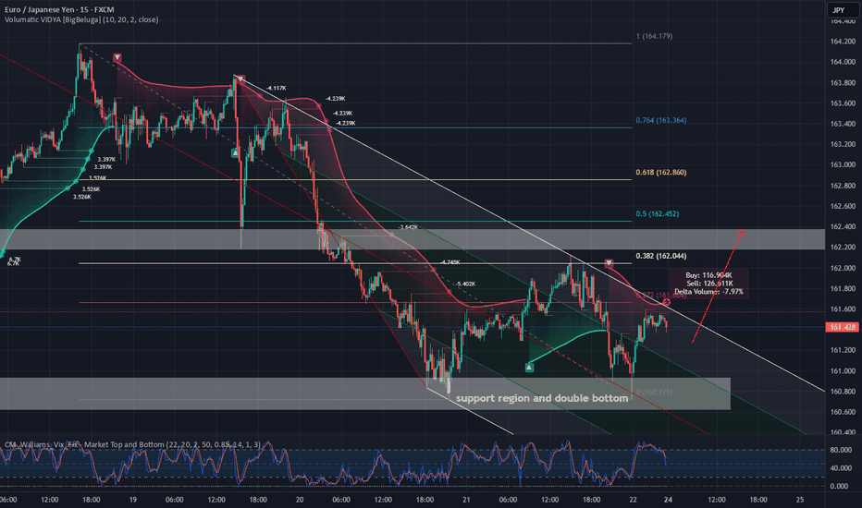This screenshot has height=508, width=862.
Task: Open the Volumatic VIDYA [BigBeluga] indicator legend
Action: click(x=81, y=19)
